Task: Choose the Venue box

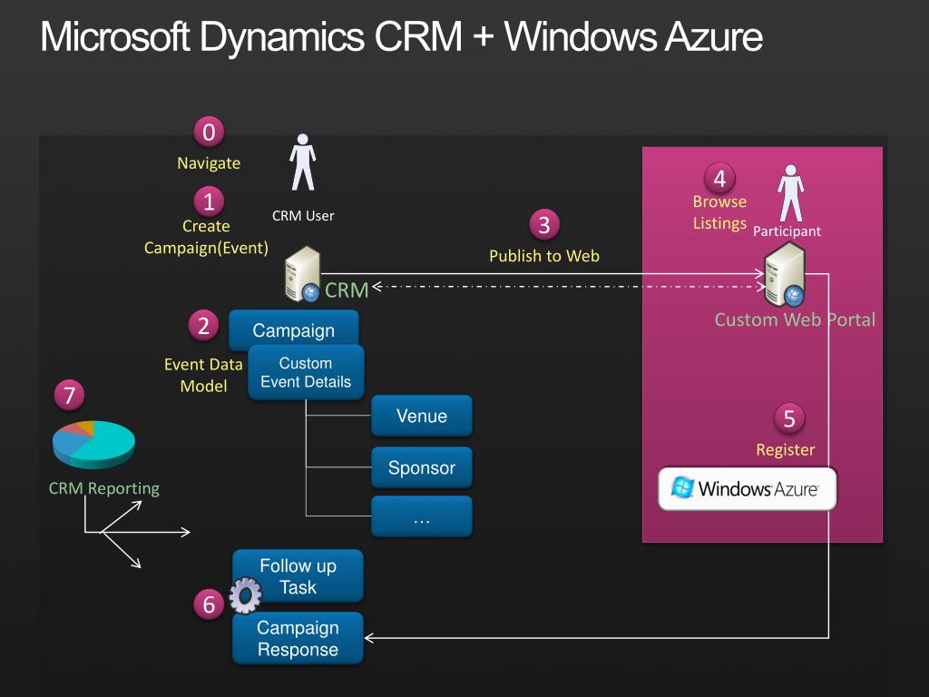Action: (422, 416)
